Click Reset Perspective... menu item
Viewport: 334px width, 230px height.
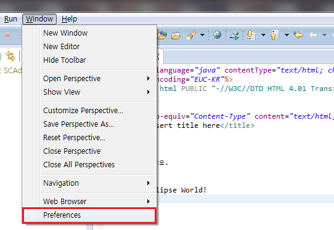pyautogui.click(x=89, y=138)
